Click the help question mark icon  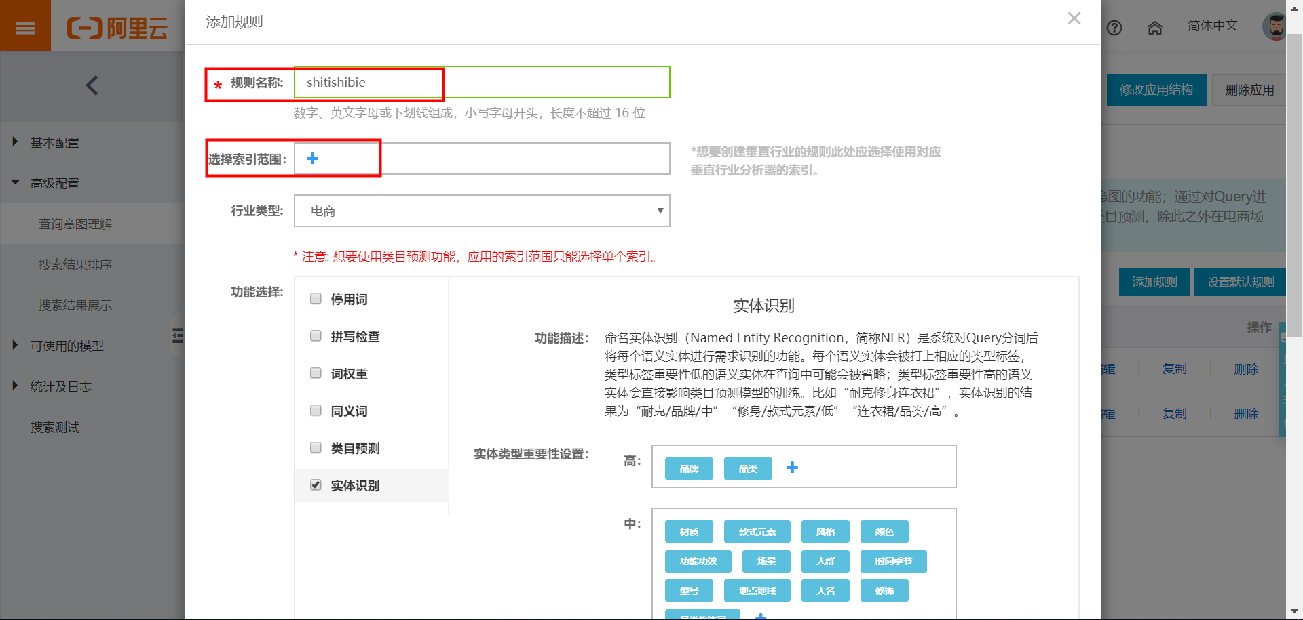[1114, 28]
